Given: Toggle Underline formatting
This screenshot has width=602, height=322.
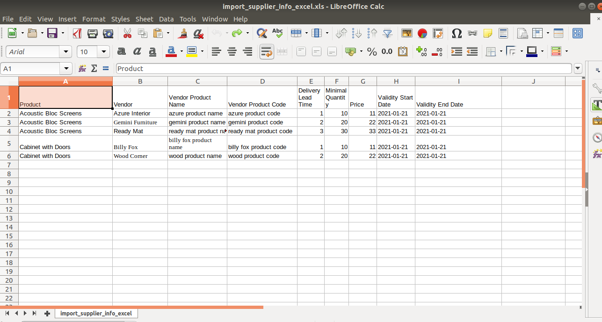Looking at the screenshot, I should 152,51.
